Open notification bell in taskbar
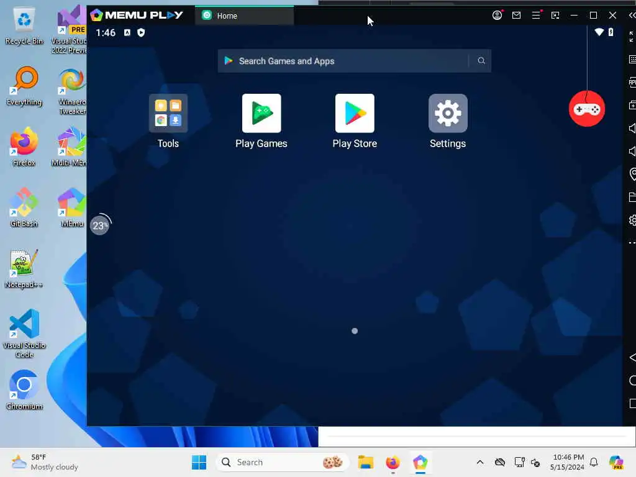 click(594, 462)
